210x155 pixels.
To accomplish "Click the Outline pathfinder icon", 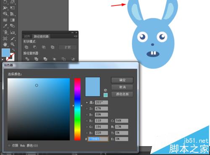I will (x=63, y=59).
